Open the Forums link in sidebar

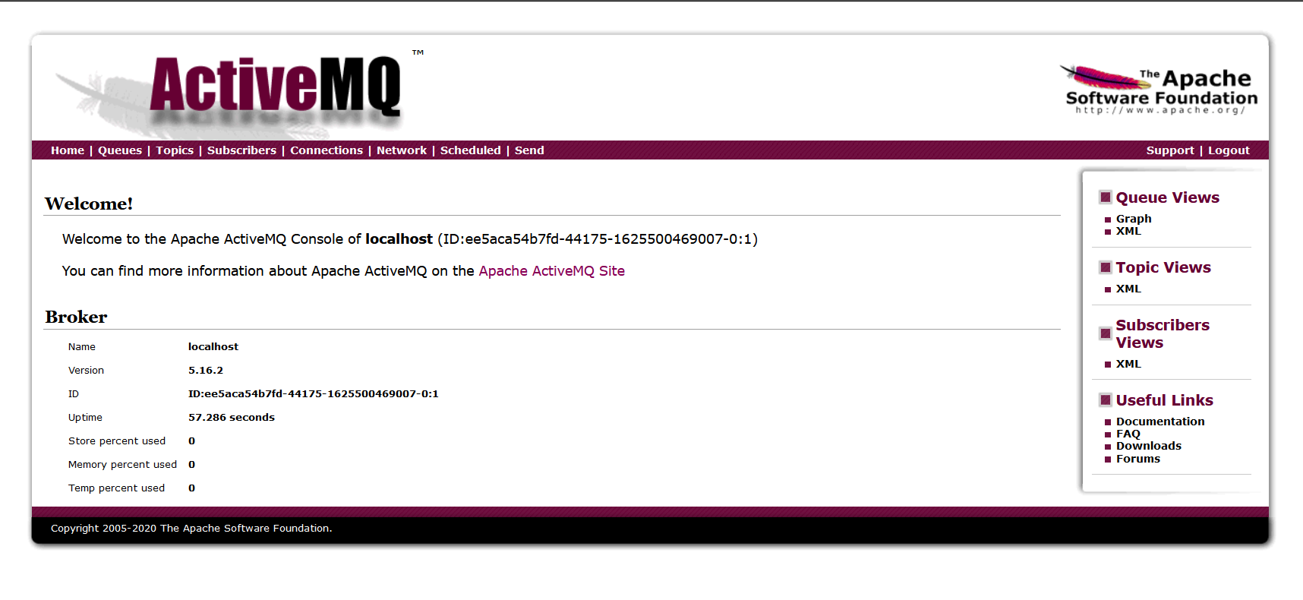click(x=1138, y=459)
